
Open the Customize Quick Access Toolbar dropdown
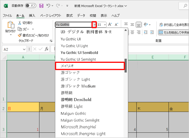point(67,6)
